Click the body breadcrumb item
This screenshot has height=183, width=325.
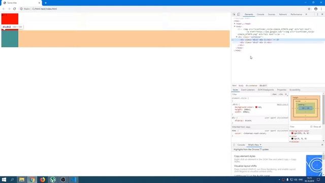[x=241, y=85]
